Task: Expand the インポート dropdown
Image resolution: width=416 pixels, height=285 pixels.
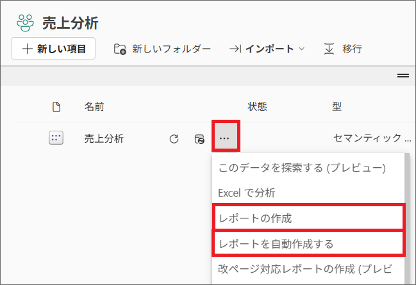Action: click(269, 49)
